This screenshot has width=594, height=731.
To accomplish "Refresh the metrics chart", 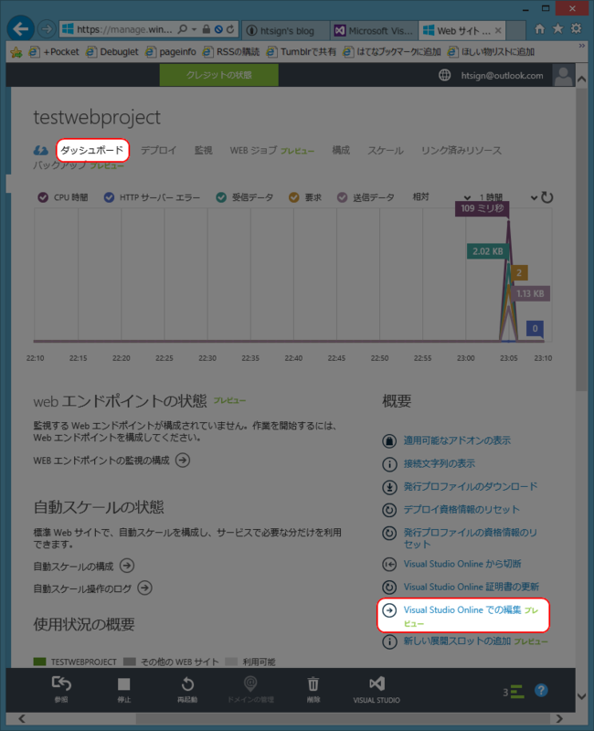I will pos(547,197).
